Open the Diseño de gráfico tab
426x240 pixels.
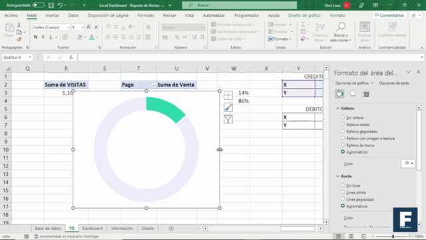pyautogui.click(x=304, y=15)
